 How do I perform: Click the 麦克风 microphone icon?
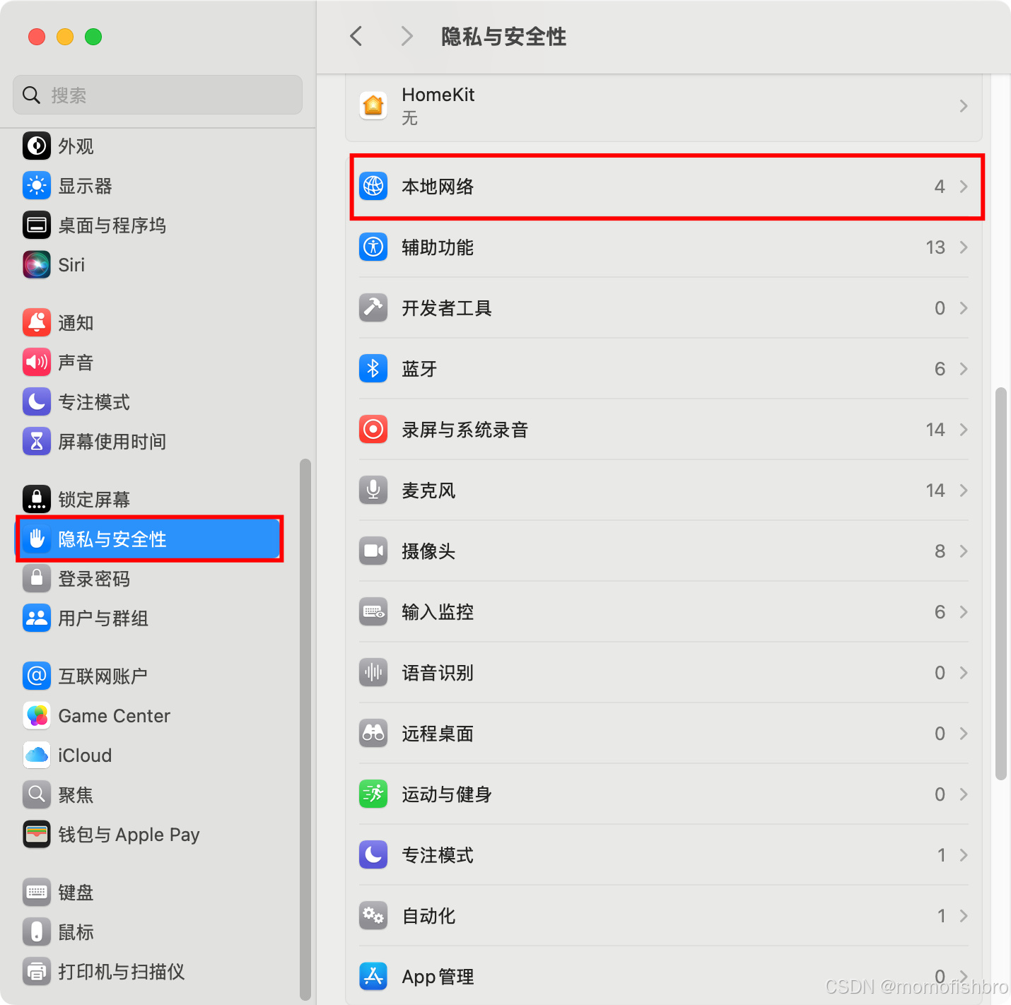coord(373,490)
